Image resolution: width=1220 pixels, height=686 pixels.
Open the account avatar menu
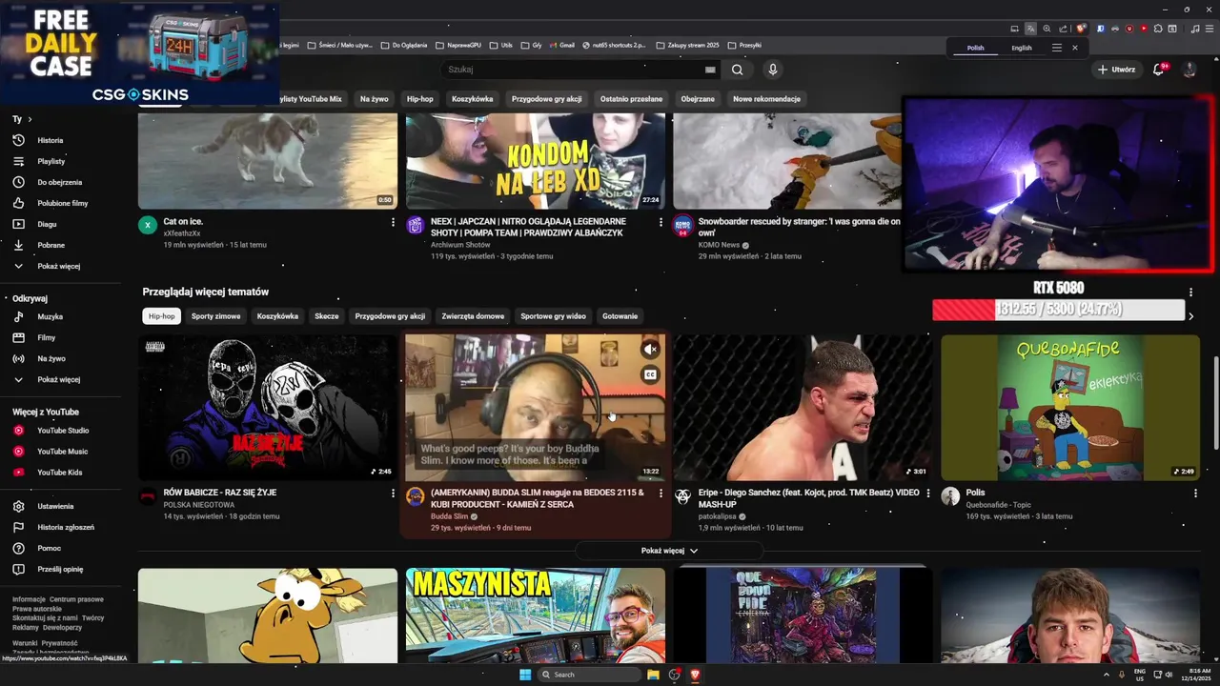point(1189,70)
